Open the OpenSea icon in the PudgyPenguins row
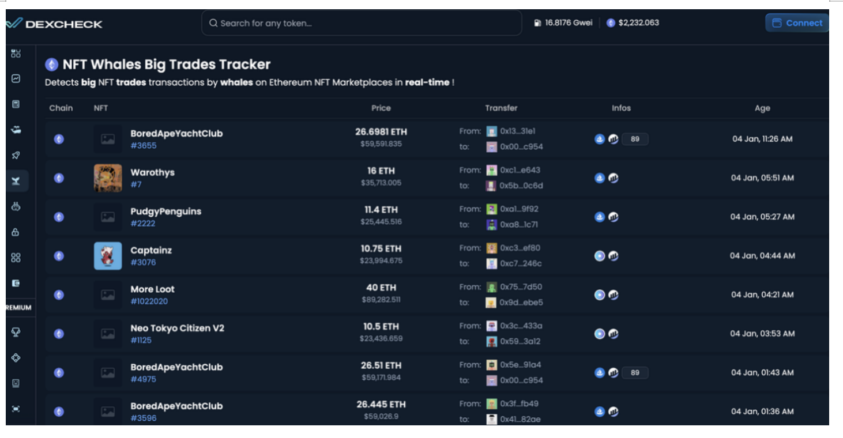Image resolution: width=843 pixels, height=438 pixels. [x=600, y=217]
